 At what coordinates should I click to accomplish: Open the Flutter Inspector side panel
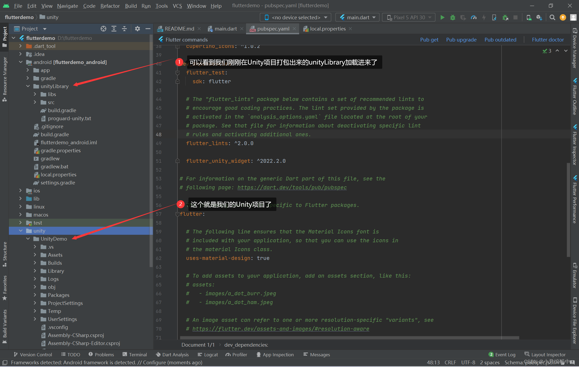(x=575, y=145)
